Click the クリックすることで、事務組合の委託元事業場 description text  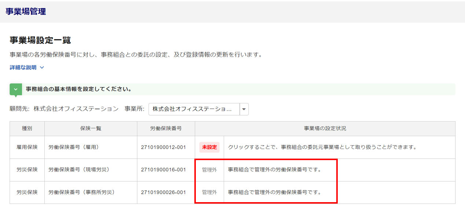click(x=323, y=147)
